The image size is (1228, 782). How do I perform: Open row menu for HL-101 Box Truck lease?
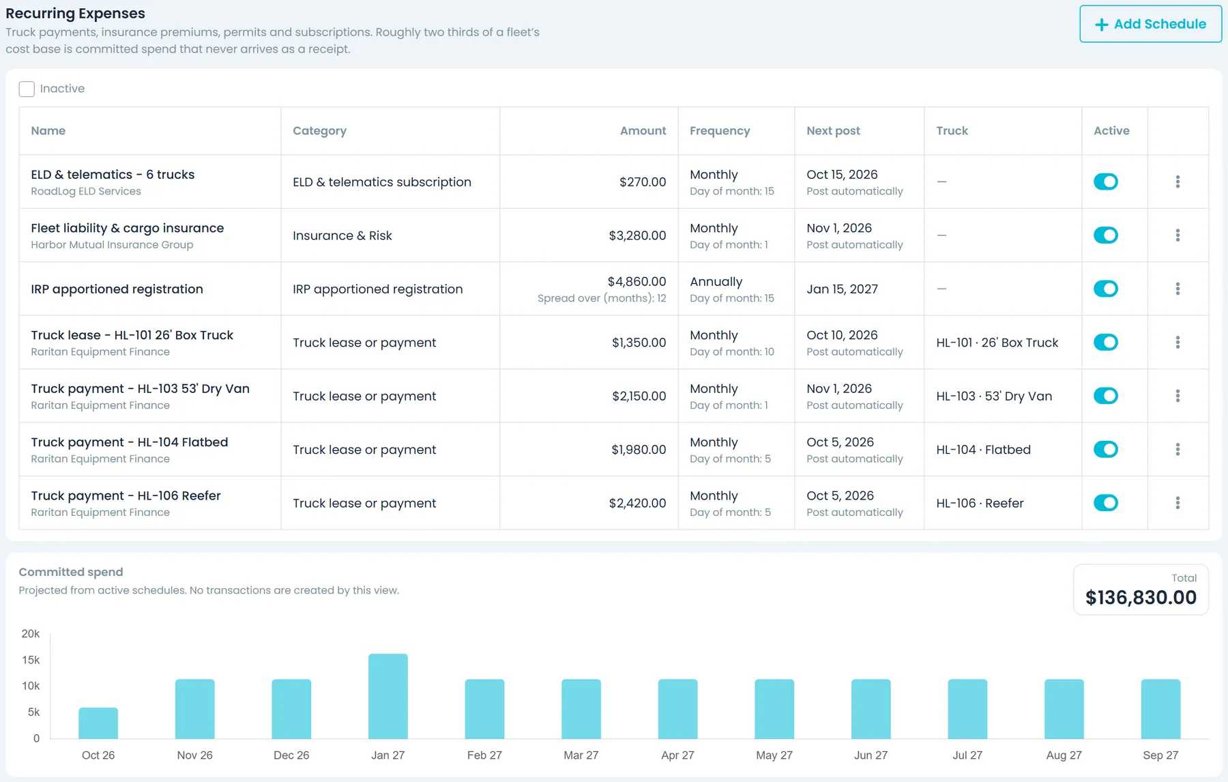pos(1178,343)
